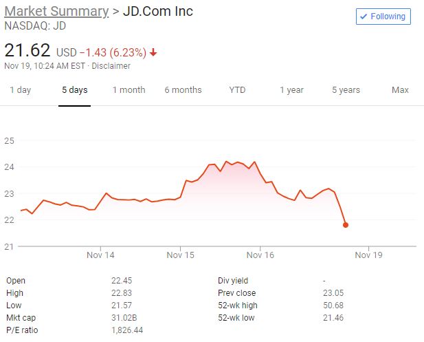Click the P/E ratio value 1,826.44
Image resolution: width=424 pixels, height=342 pixels.
pyautogui.click(x=127, y=330)
